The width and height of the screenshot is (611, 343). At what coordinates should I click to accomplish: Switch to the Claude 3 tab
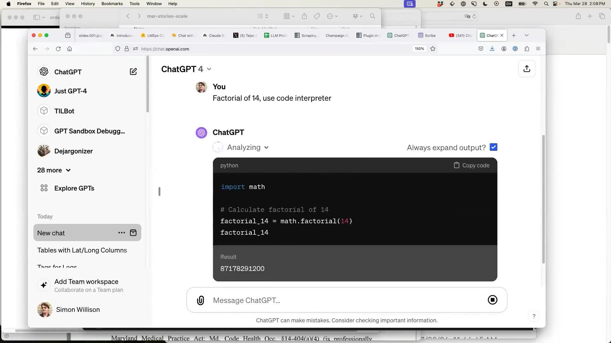coord(214,35)
